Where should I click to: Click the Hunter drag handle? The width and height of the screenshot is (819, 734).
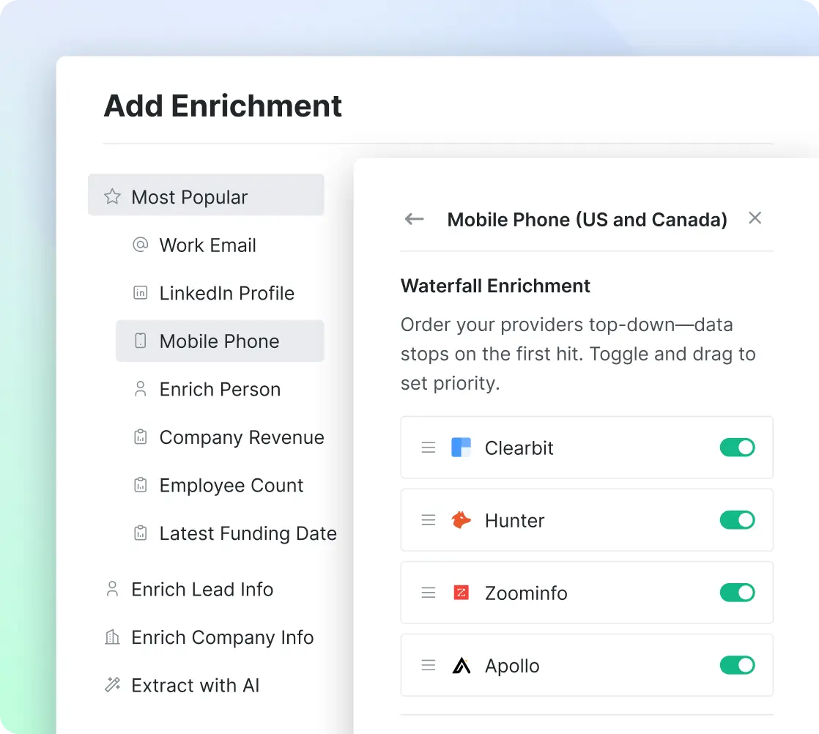(x=429, y=520)
